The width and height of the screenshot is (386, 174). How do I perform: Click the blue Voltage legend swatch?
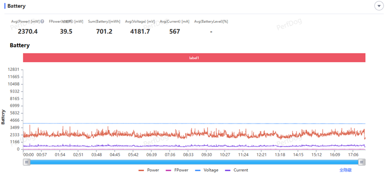198,170
